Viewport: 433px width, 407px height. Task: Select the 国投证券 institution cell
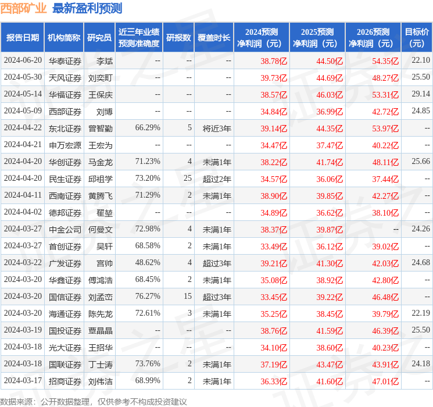tap(65, 330)
